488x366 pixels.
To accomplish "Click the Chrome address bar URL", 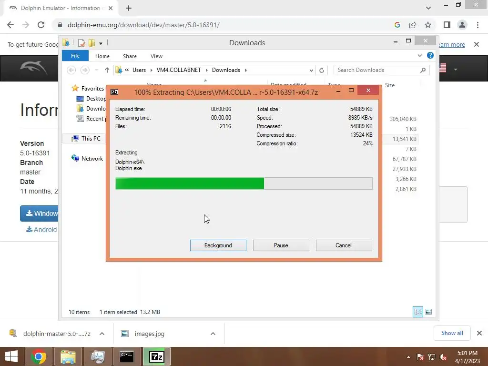I will click(x=143, y=25).
